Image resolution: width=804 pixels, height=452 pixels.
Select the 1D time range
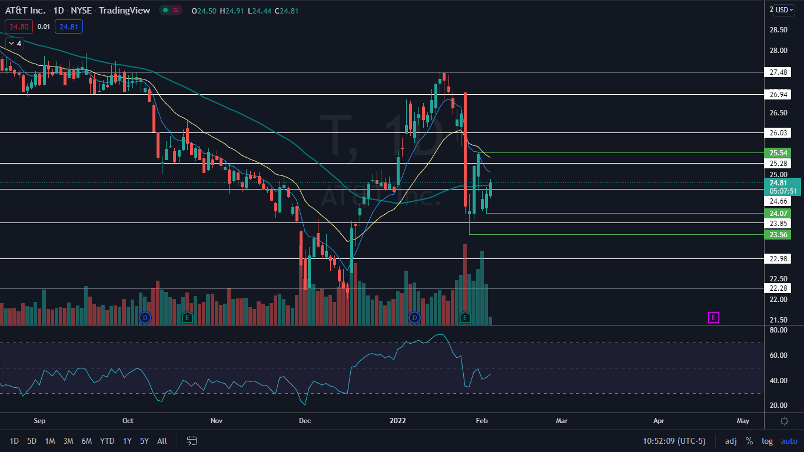coord(15,441)
